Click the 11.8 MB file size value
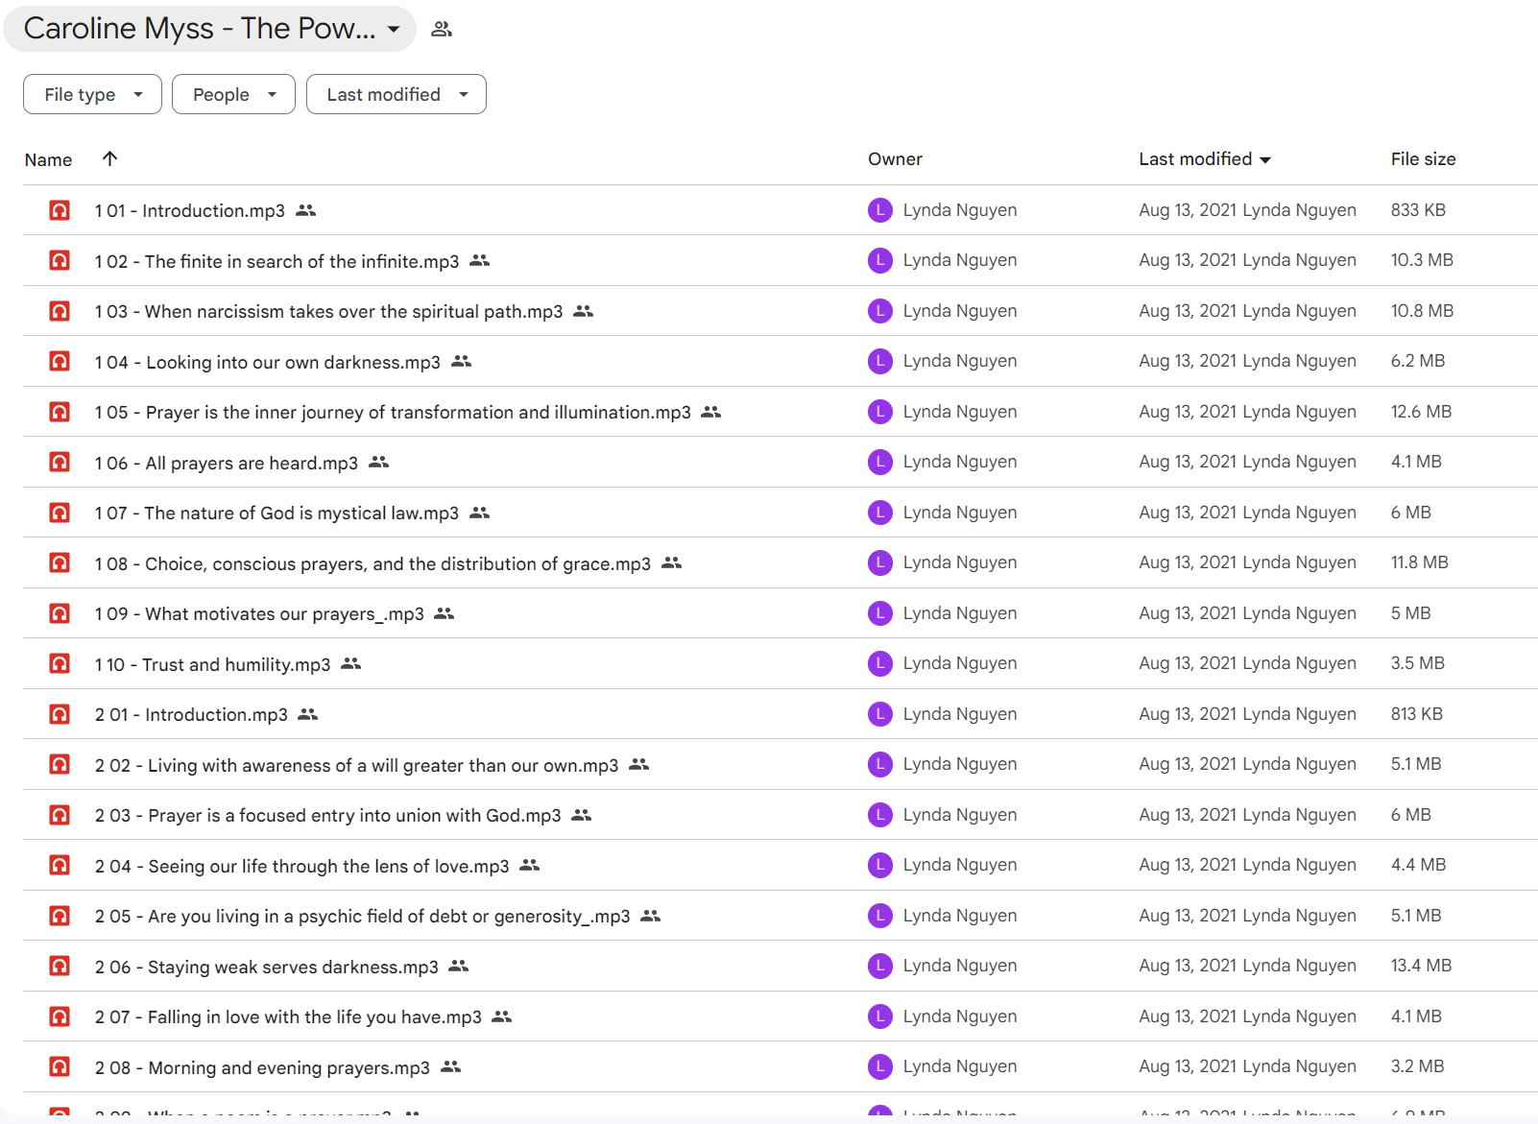The height and width of the screenshot is (1124, 1538). pyautogui.click(x=1420, y=562)
